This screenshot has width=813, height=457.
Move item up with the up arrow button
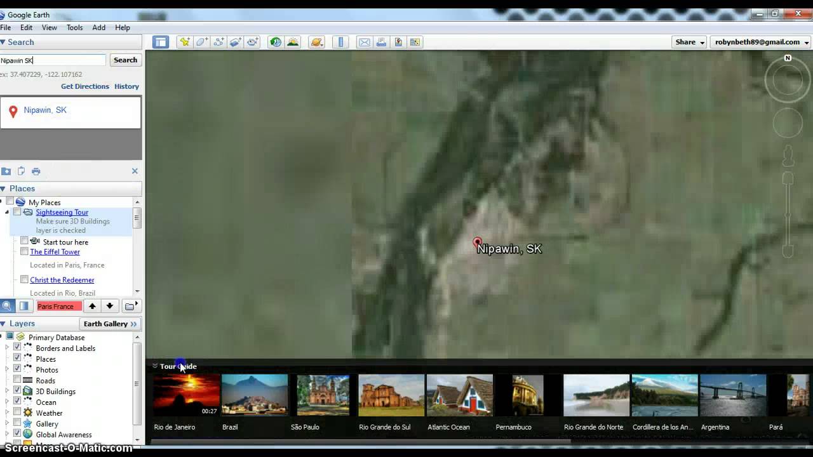[x=92, y=306]
